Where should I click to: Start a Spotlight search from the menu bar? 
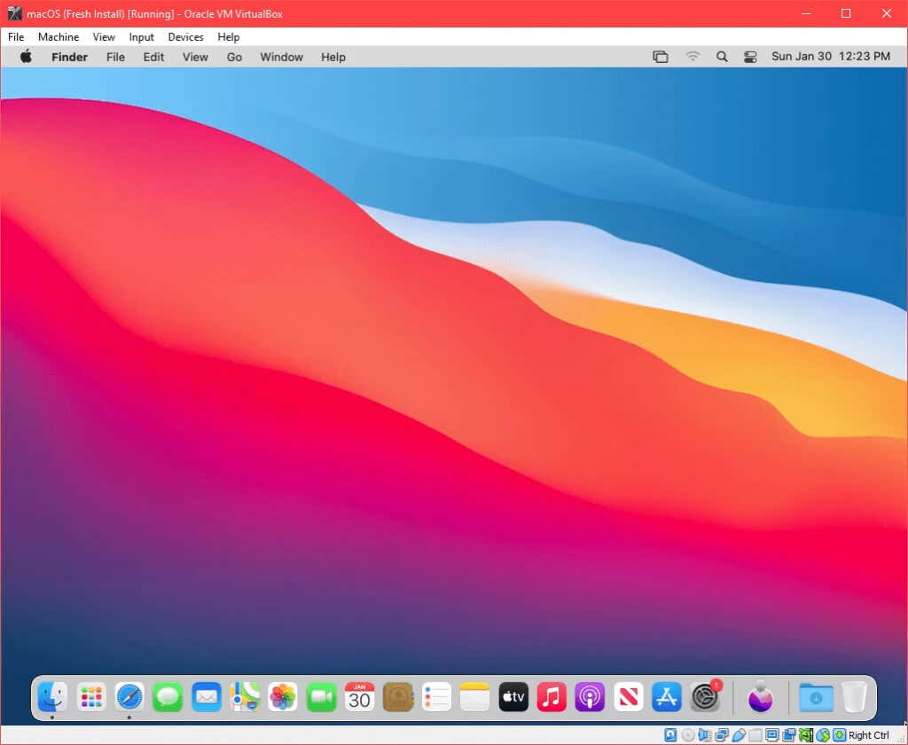pos(721,56)
